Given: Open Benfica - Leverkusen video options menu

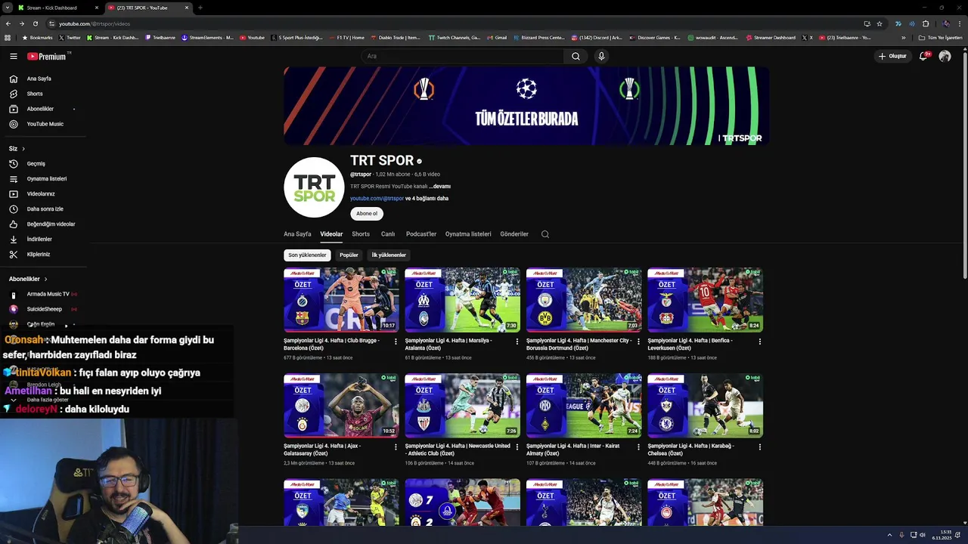Looking at the screenshot, I should click(760, 342).
